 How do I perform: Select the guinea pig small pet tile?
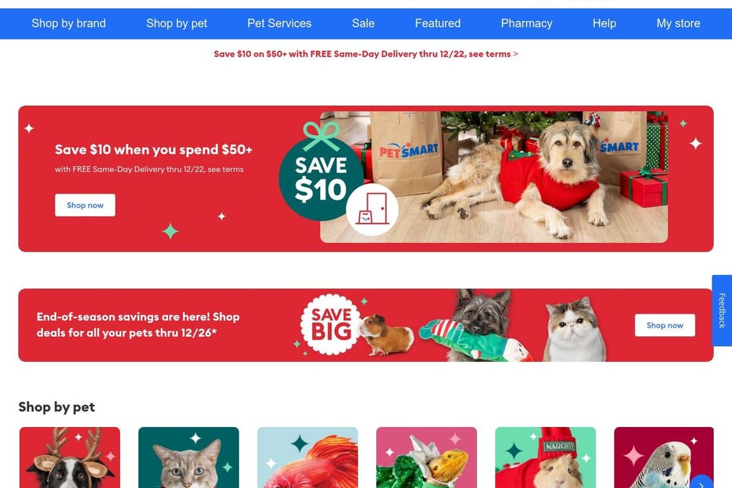tap(545, 457)
